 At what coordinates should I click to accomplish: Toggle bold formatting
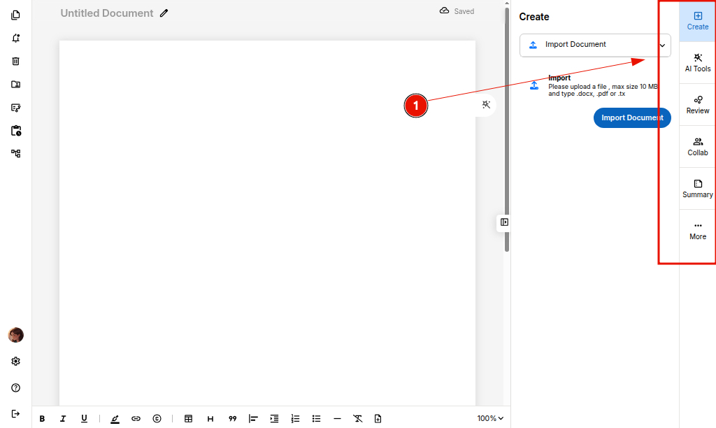[x=42, y=418]
